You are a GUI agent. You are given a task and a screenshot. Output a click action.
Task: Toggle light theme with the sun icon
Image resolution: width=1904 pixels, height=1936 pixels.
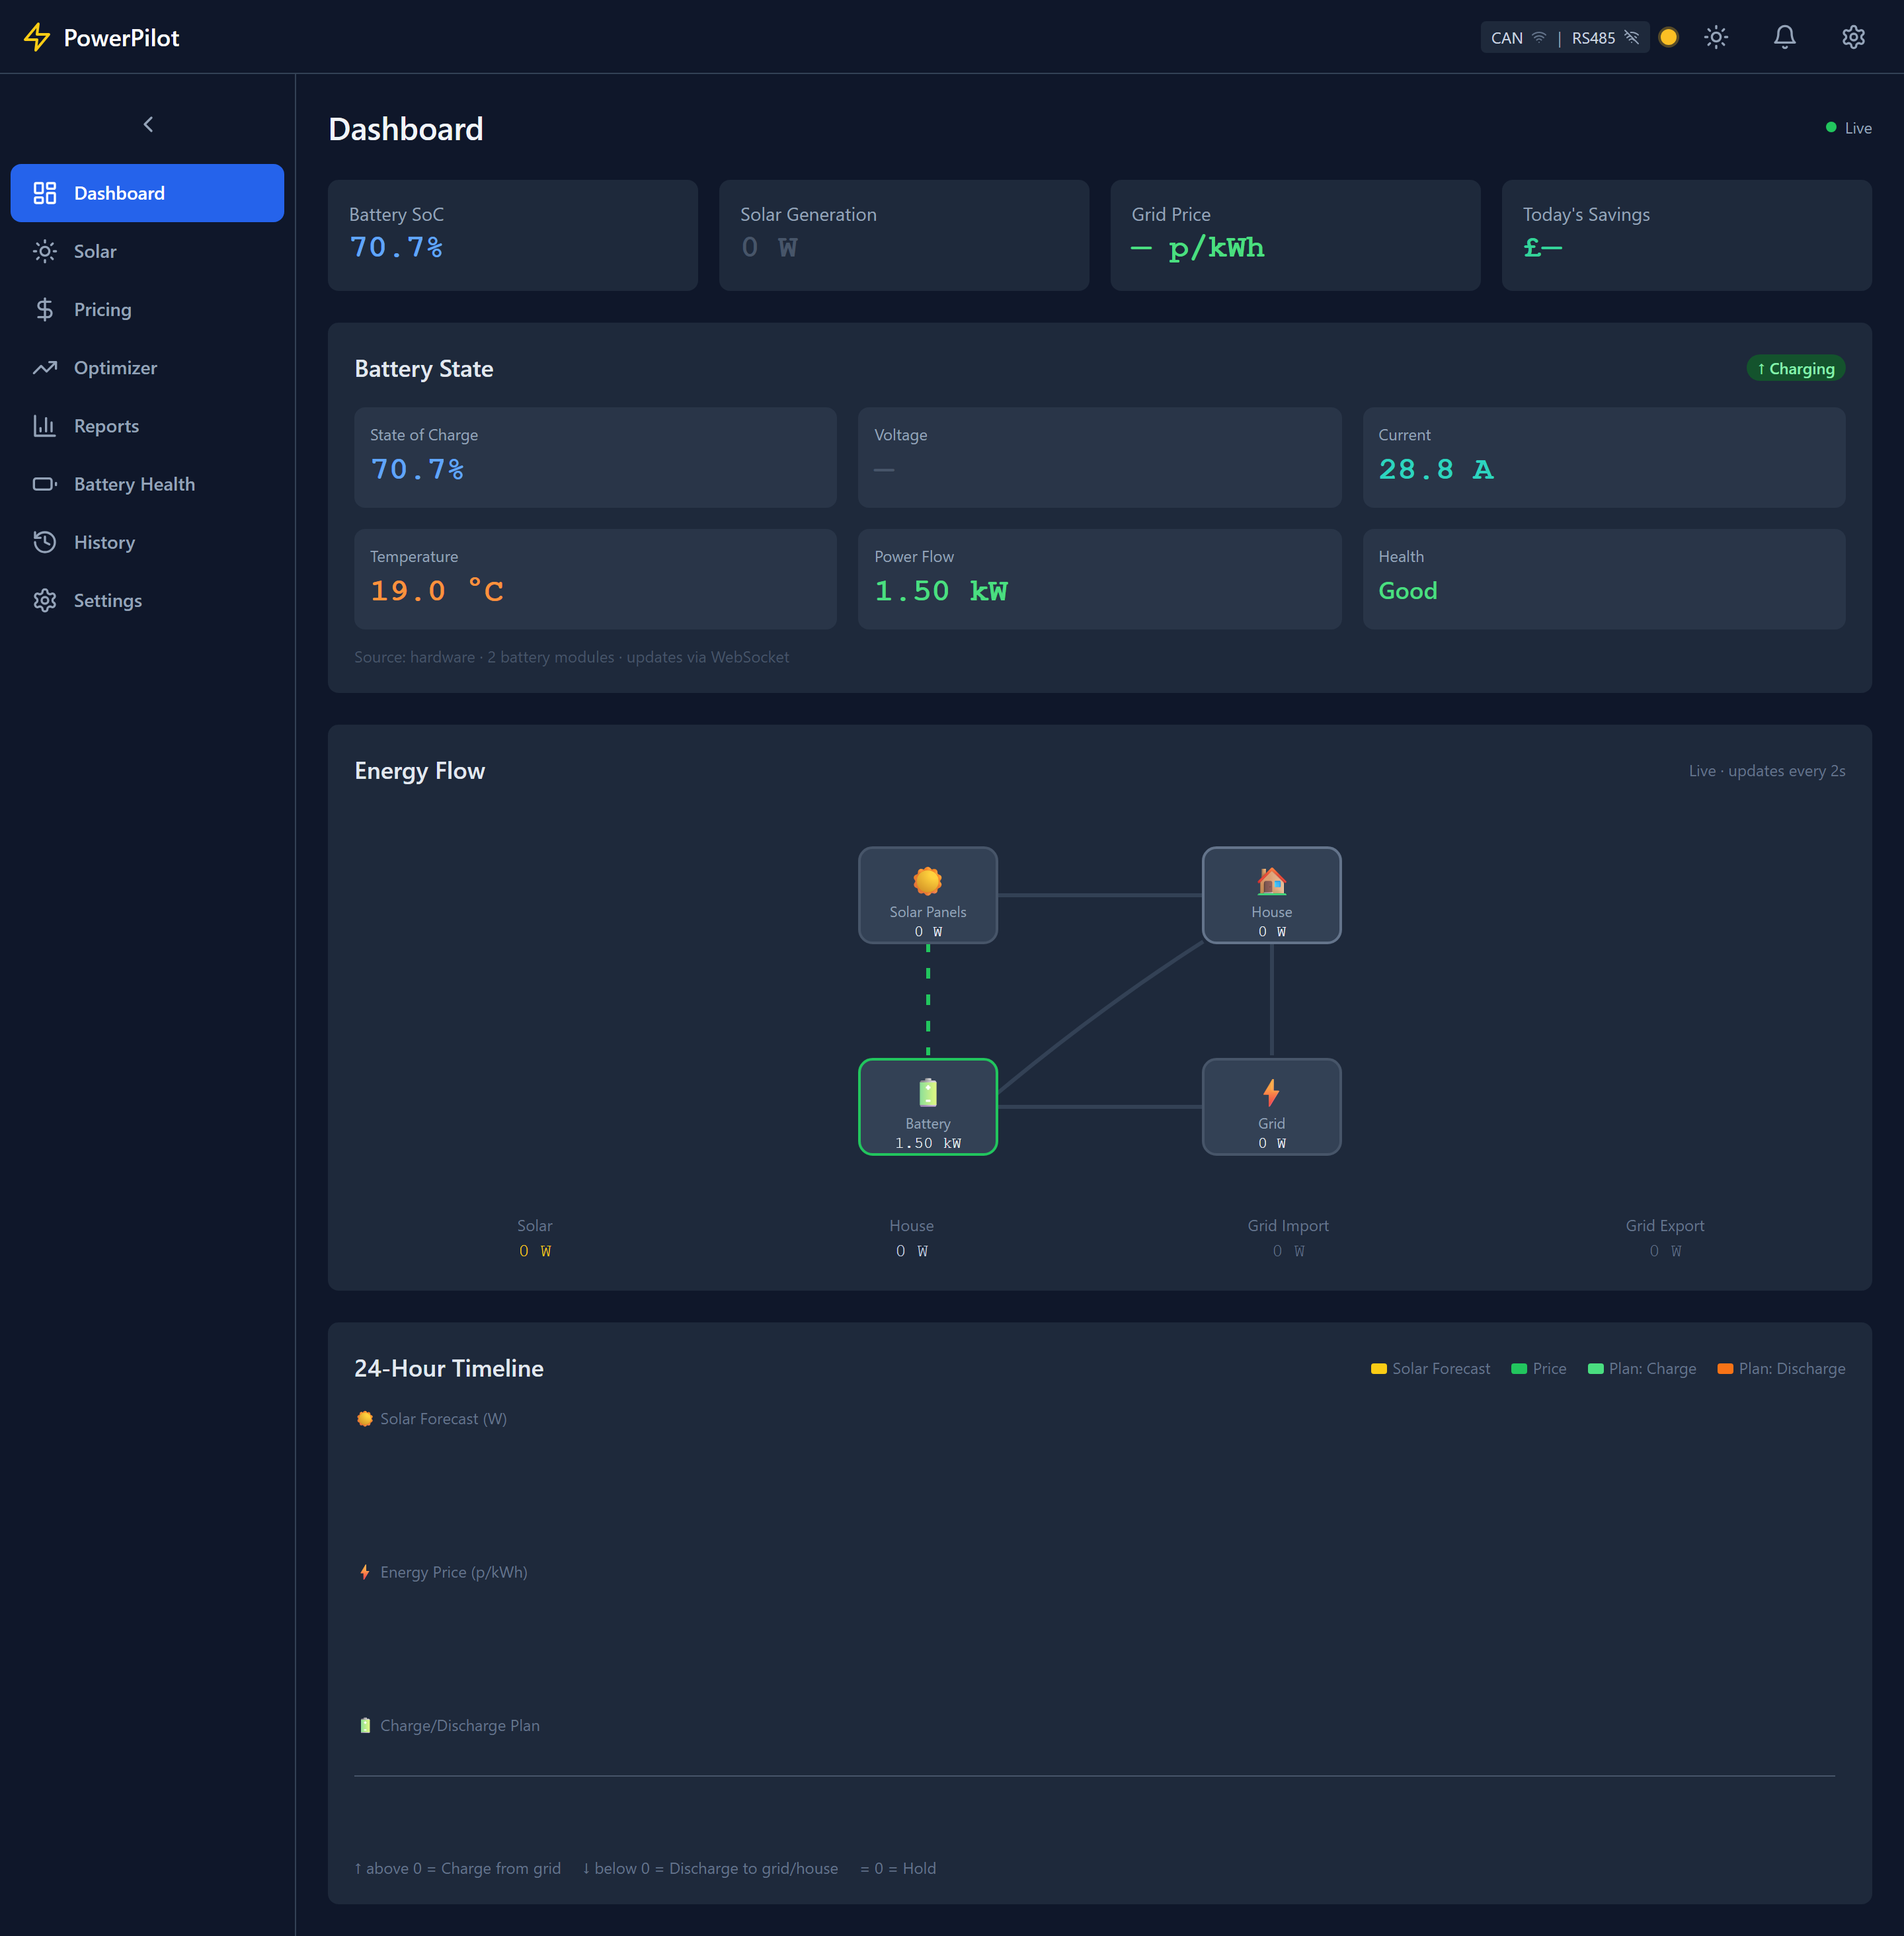click(1716, 37)
